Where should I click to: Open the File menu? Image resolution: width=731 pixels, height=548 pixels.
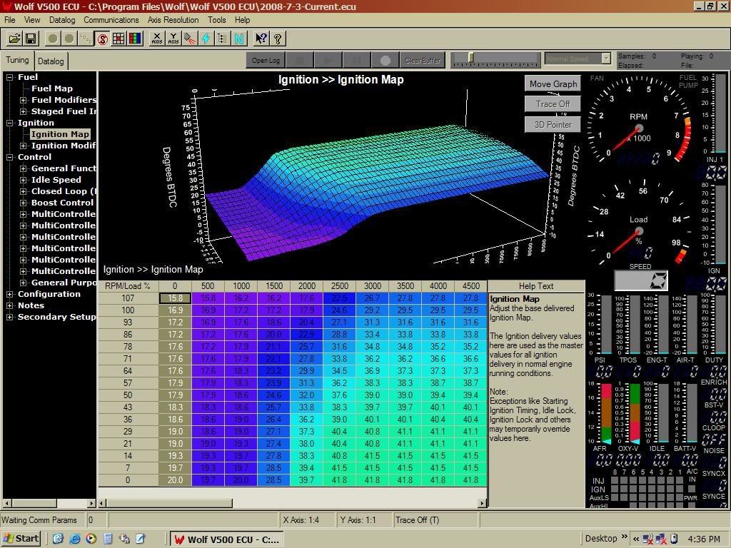10,20
